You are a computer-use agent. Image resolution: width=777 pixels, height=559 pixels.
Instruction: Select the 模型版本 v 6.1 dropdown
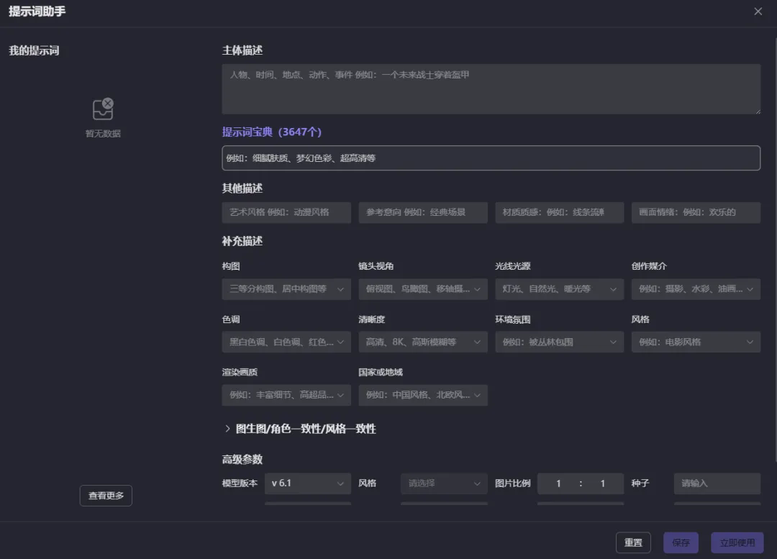coord(307,483)
